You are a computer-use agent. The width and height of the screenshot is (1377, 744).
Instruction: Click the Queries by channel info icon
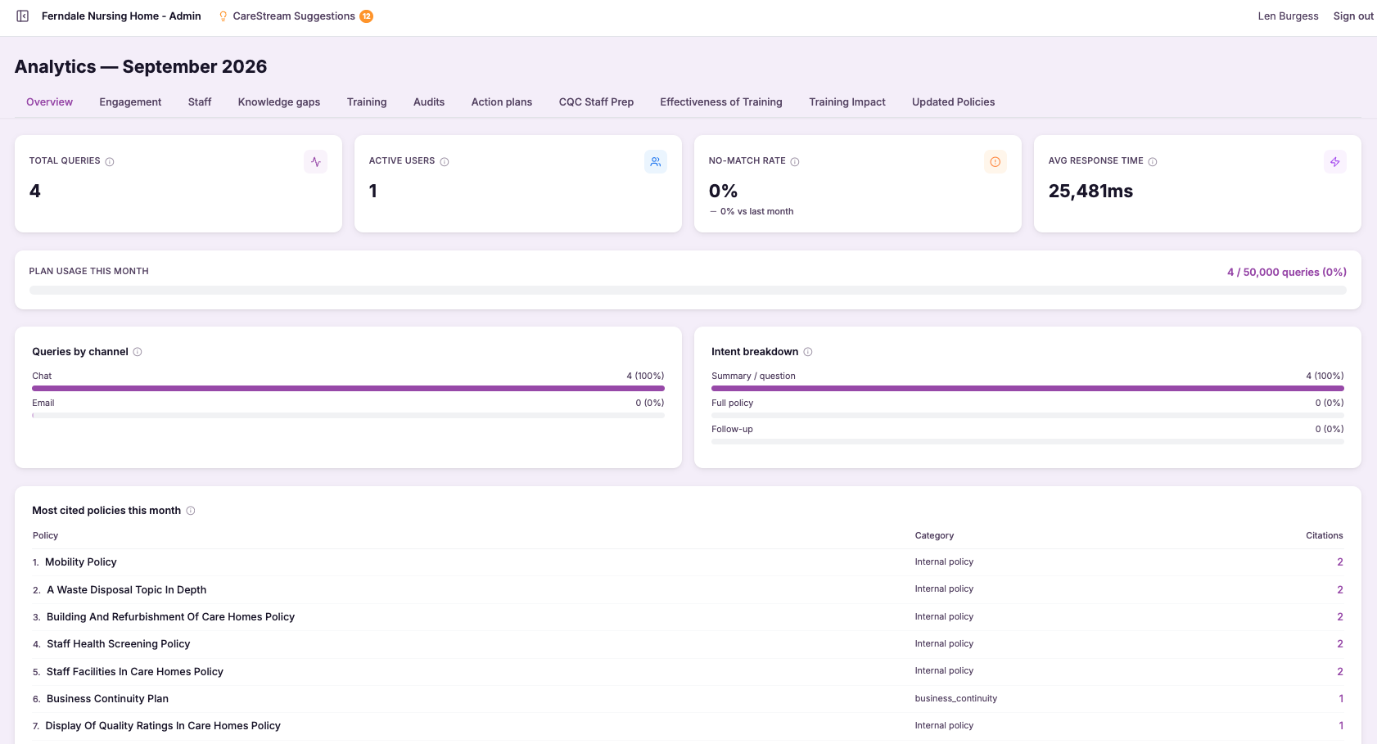click(x=138, y=352)
